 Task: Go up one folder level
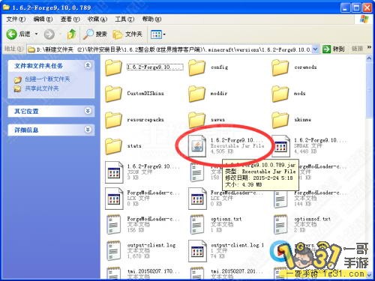[x=72, y=34]
